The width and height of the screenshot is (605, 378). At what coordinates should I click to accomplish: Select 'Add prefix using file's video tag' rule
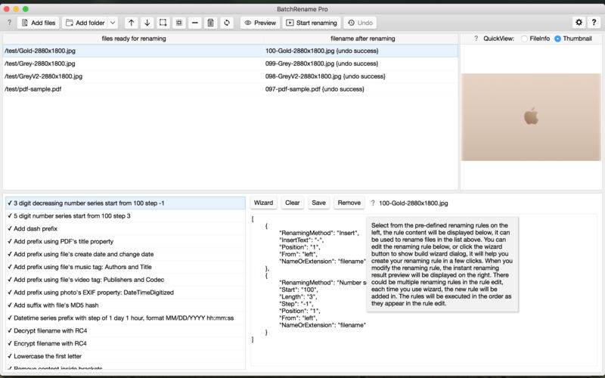pyautogui.click(x=126, y=280)
